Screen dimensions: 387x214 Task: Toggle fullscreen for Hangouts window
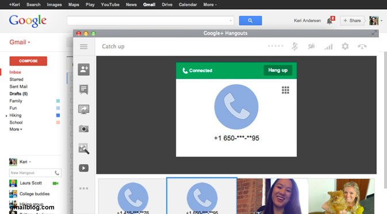pyautogui.click(x=374, y=33)
